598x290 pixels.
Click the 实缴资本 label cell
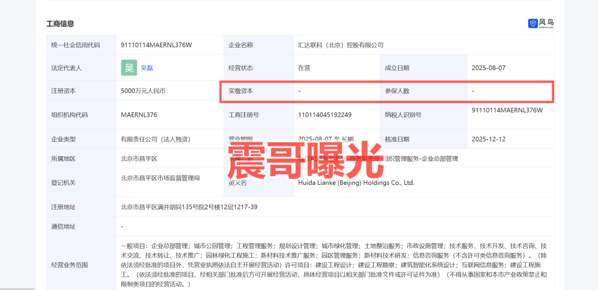point(240,91)
